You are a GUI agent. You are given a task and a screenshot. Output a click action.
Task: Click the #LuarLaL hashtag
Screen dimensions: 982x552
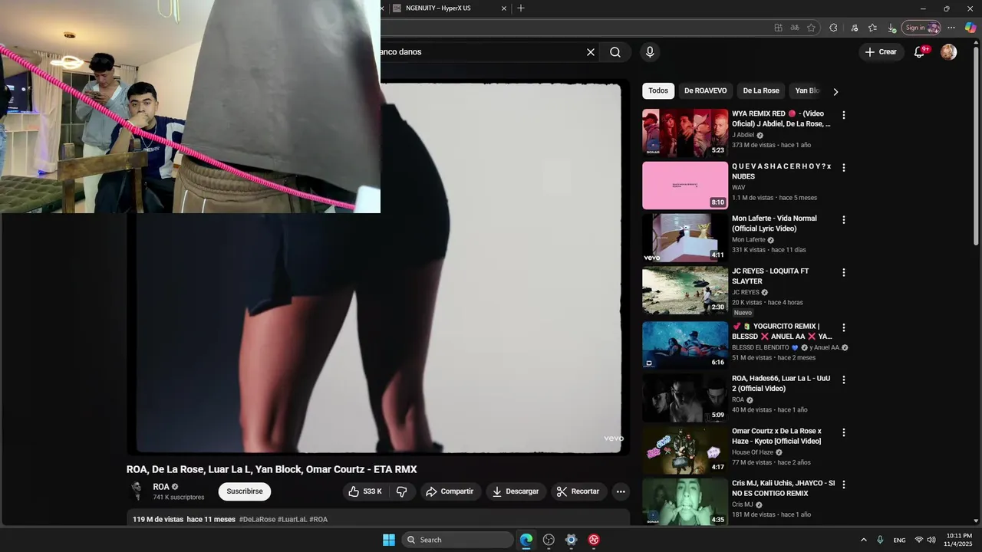point(292,520)
